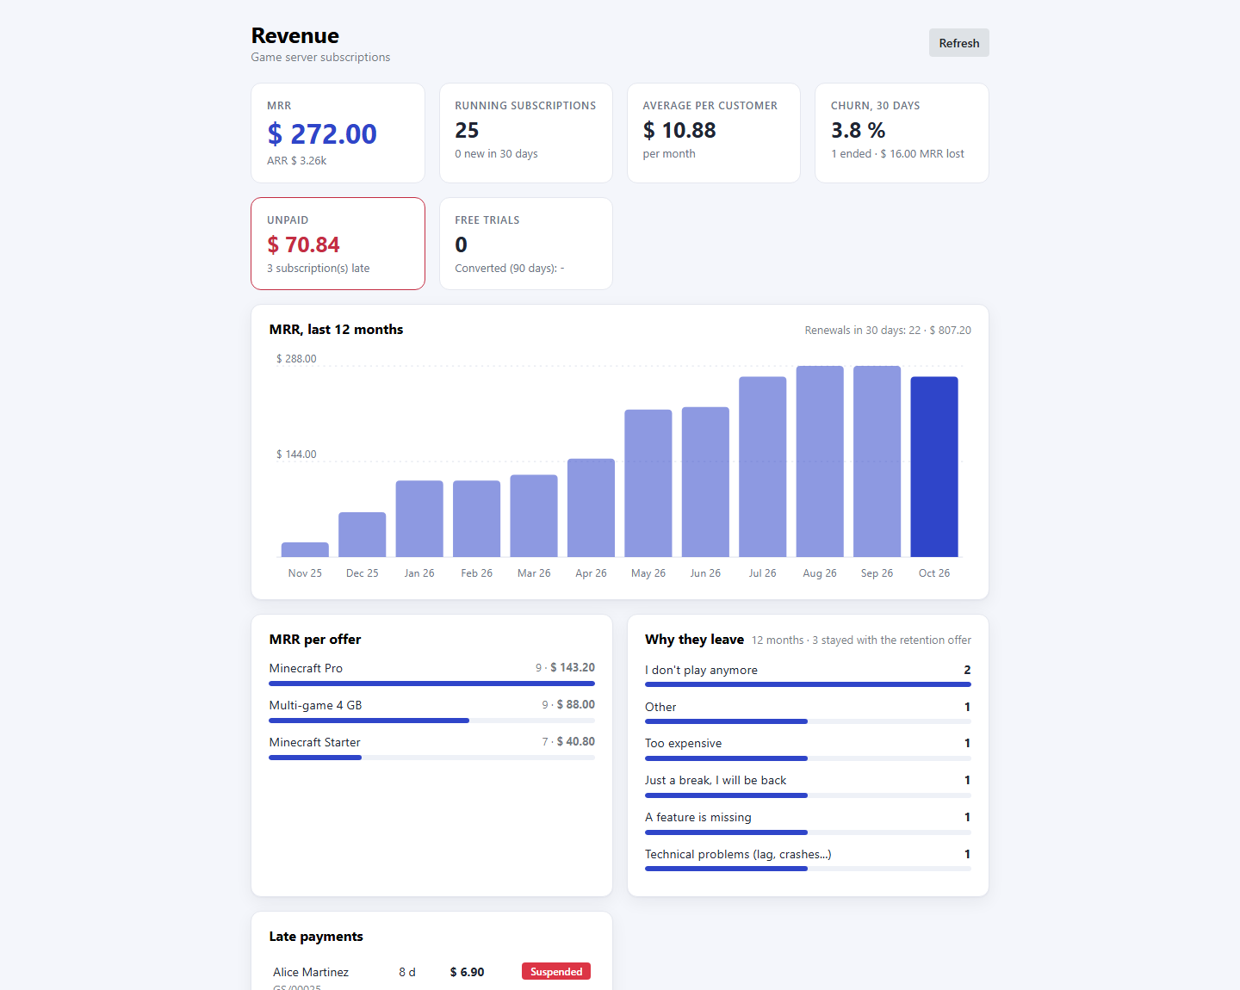
Task: Click the '8 d' days late value
Action: (x=407, y=972)
